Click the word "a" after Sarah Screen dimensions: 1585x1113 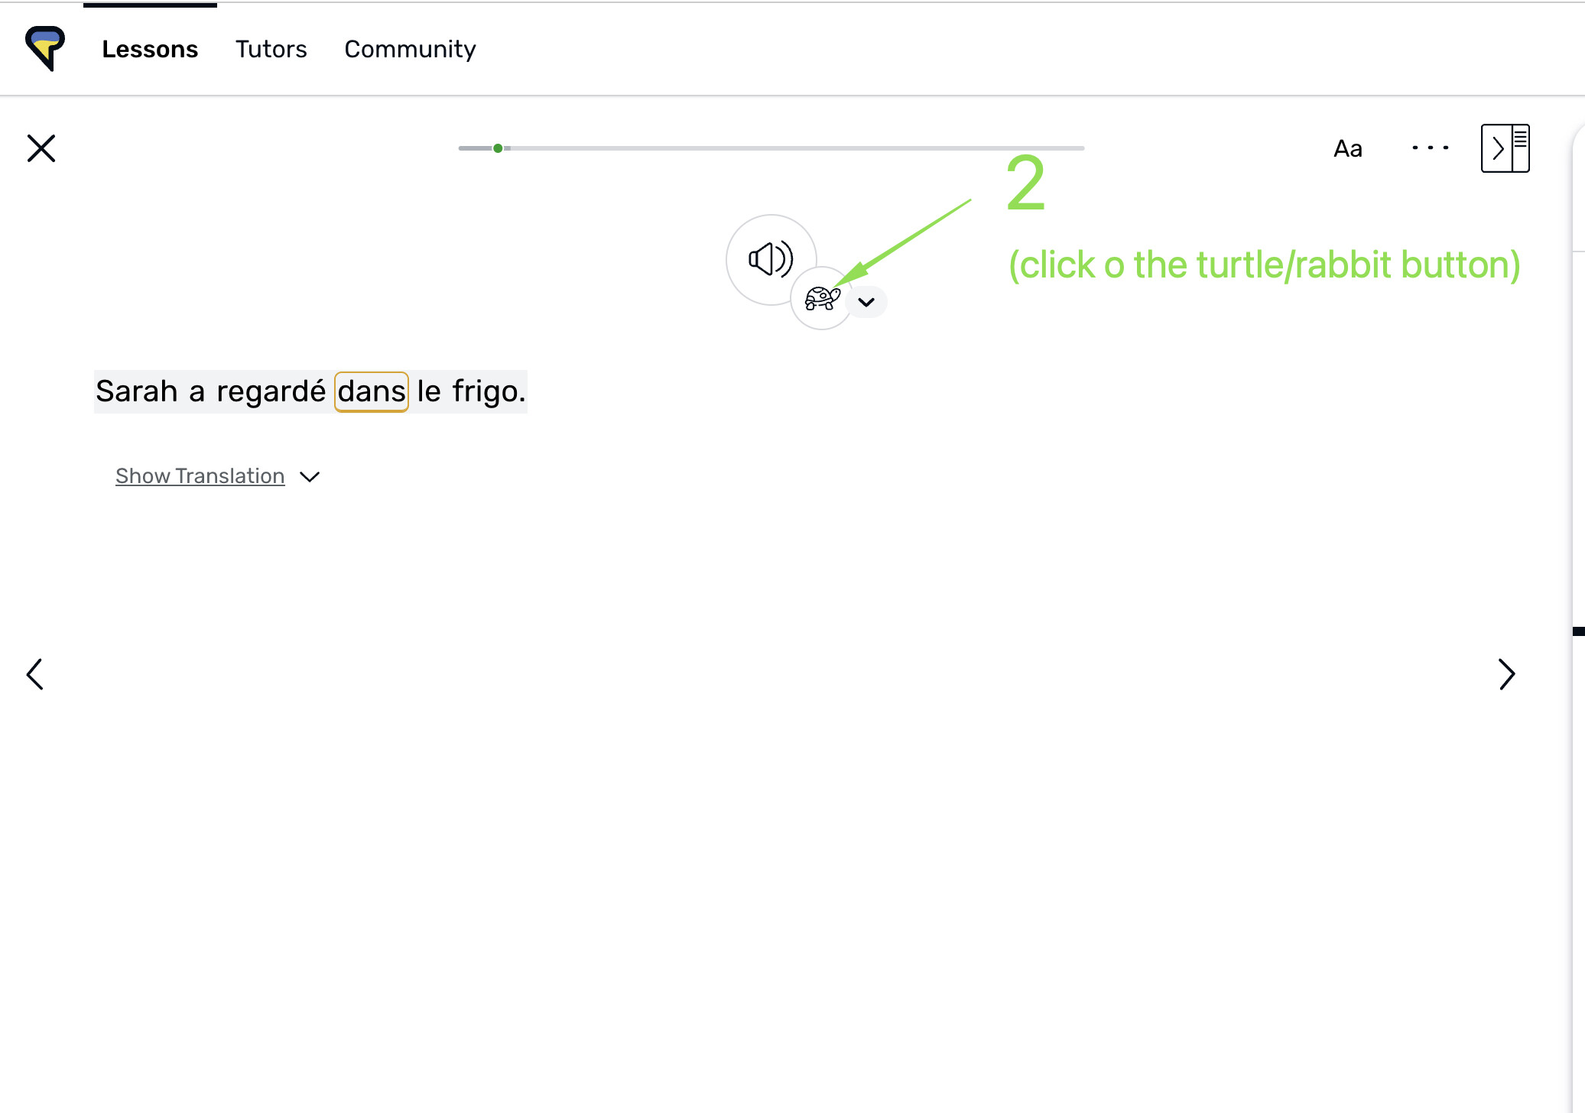click(x=197, y=392)
